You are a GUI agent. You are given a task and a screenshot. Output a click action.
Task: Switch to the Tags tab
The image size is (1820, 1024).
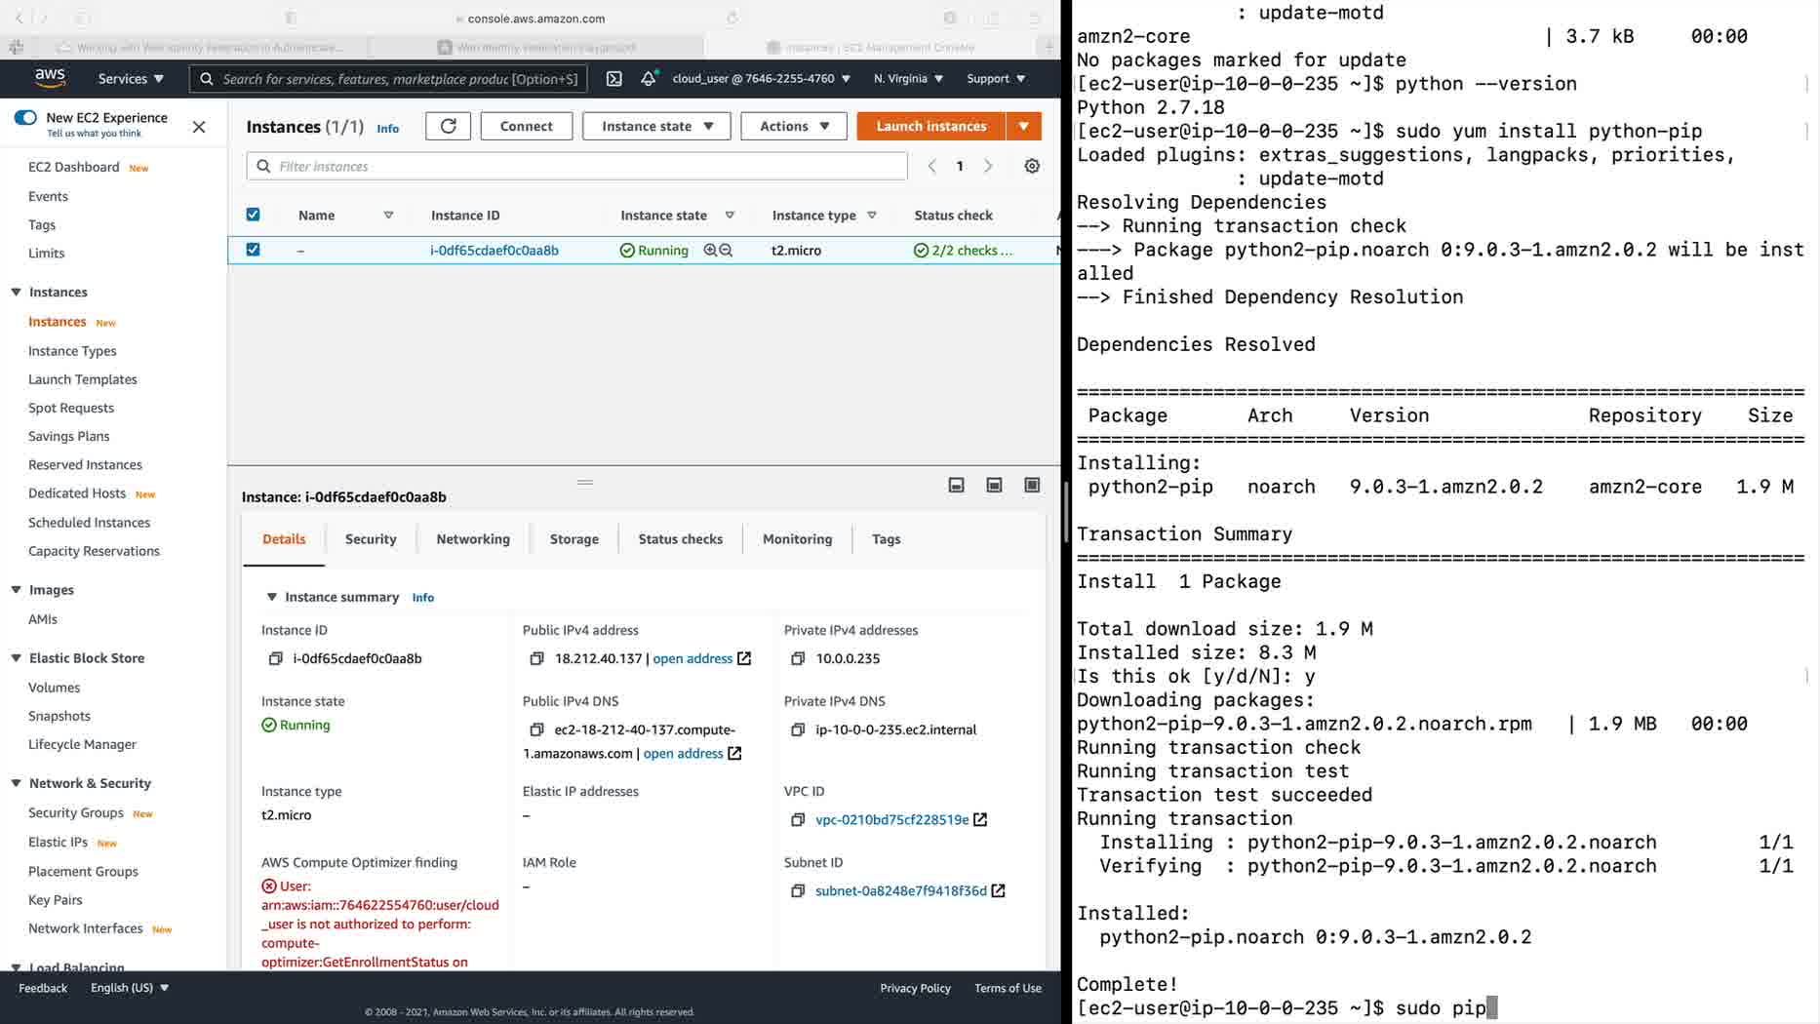pyautogui.click(x=887, y=539)
